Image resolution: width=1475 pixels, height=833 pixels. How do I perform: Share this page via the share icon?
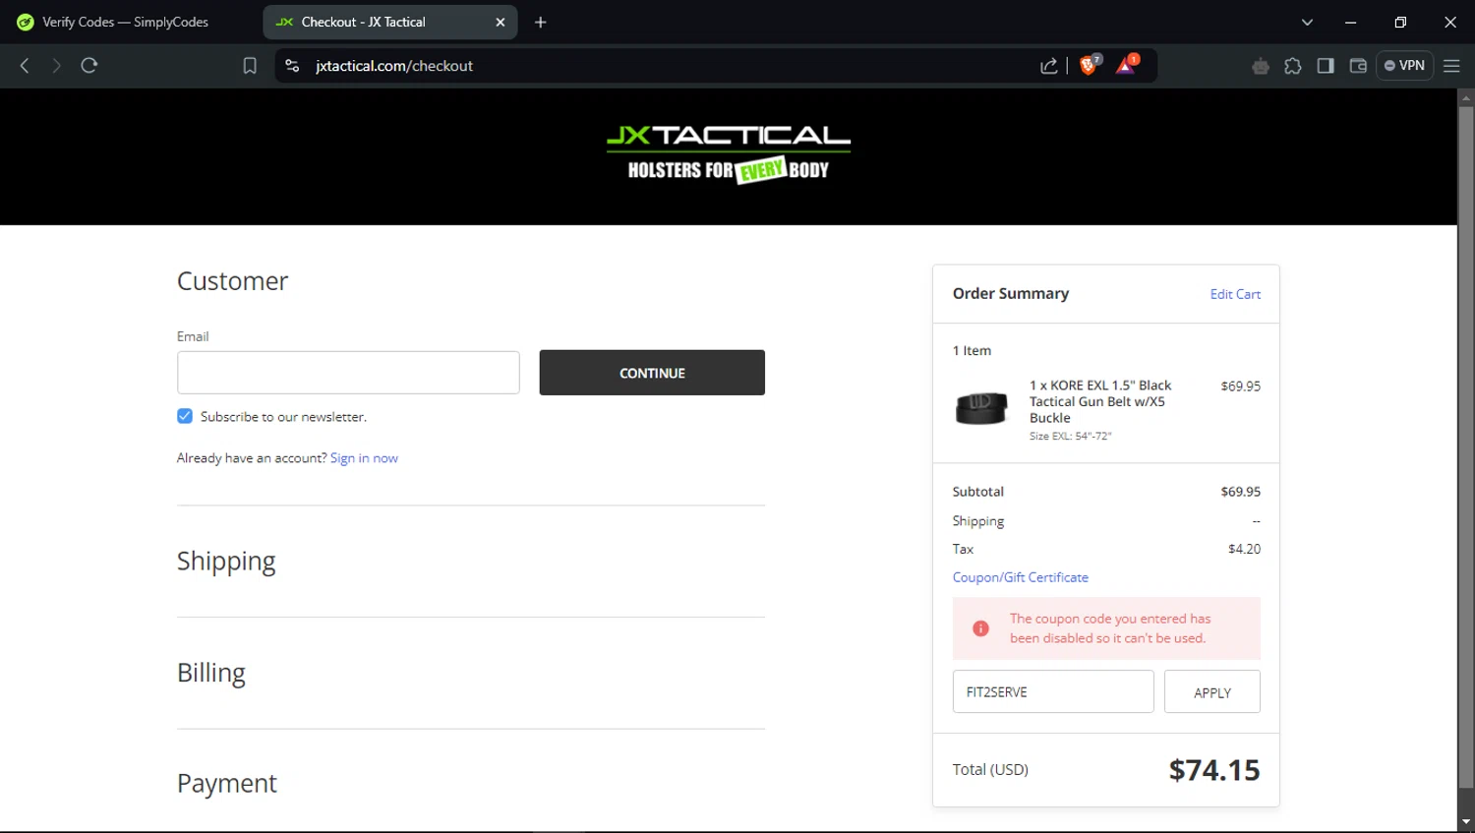point(1049,66)
